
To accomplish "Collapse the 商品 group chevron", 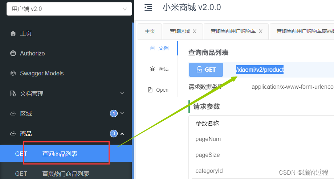I will [122, 134].
